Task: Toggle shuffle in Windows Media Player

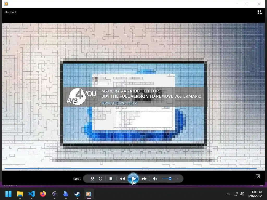Action: pos(92,179)
